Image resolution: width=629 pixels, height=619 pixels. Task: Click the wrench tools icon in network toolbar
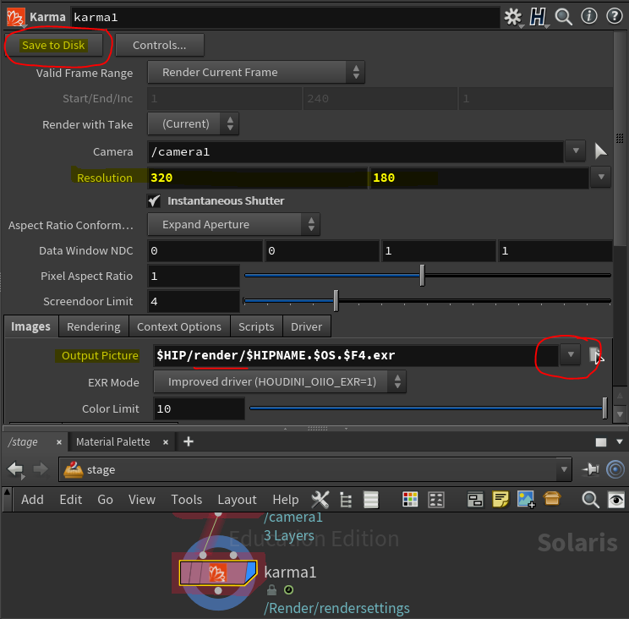pos(320,500)
